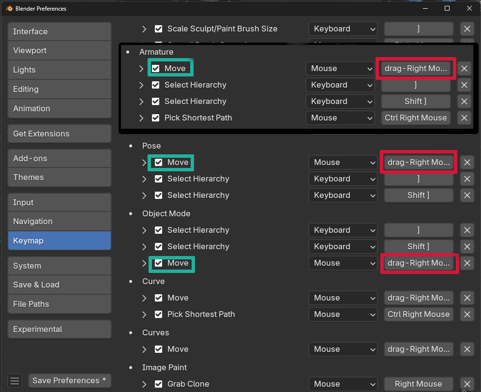Remove Scale Sculpt/Paint Brush Size shortcut

tap(467, 29)
